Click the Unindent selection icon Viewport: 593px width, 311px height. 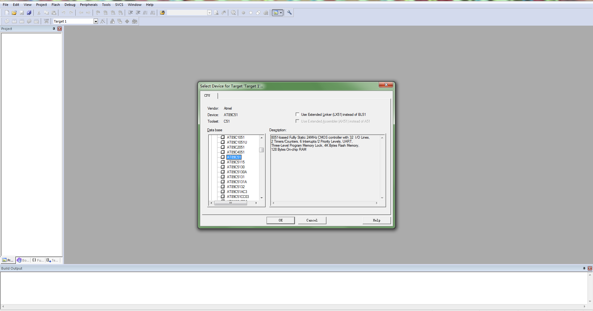[138, 13]
